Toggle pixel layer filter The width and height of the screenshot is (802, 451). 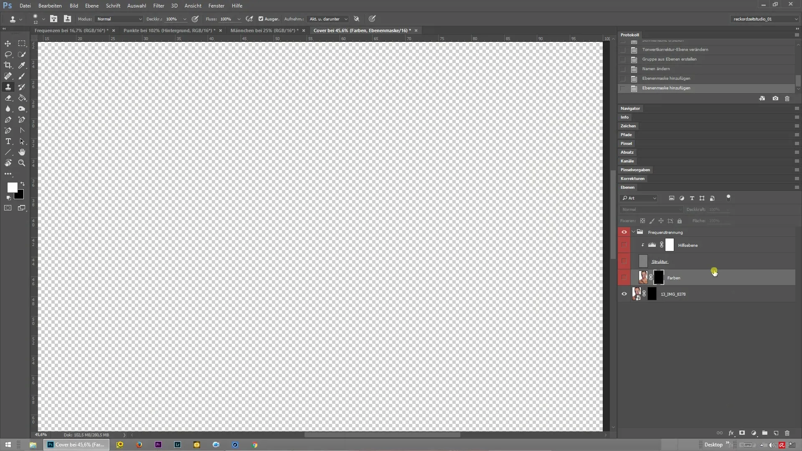click(x=671, y=198)
